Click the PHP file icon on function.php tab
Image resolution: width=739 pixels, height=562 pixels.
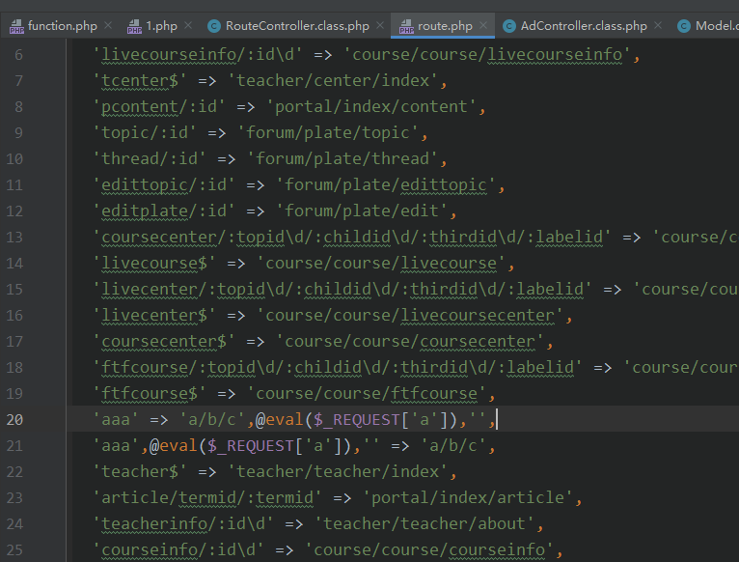[x=16, y=26]
